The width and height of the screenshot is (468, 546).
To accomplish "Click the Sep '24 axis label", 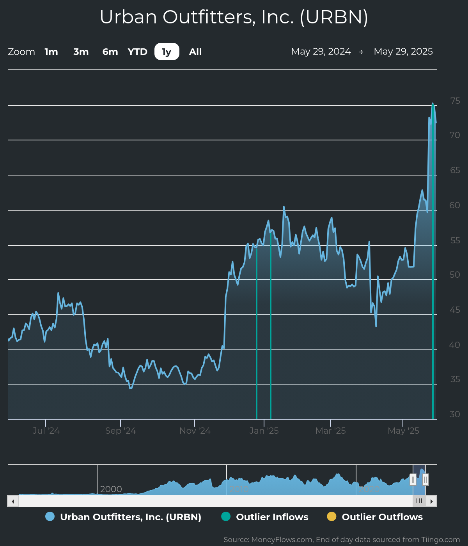I will click(121, 431).
